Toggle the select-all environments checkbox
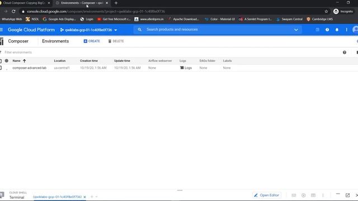The width and height of the screenshot is (358, 201). coord(1,61)
